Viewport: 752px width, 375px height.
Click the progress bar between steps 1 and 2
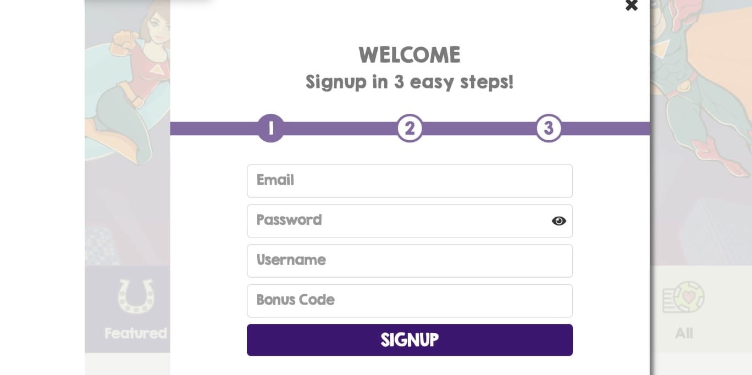tap(341, 129)
